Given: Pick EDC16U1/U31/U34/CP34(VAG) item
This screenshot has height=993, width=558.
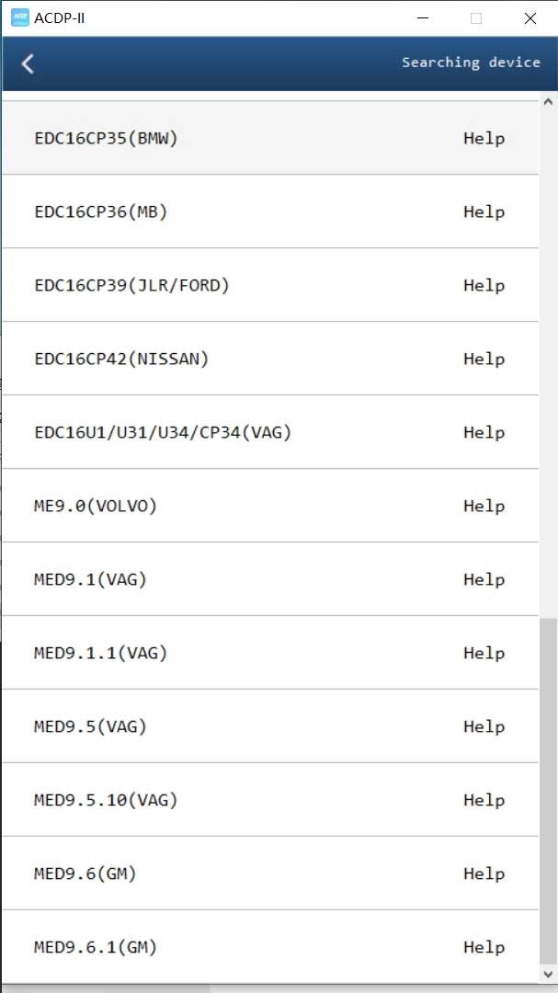Looking at the screenshot, I should coord(163,433).
